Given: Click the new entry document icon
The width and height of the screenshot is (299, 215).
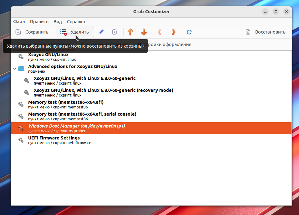Looking at the screenshot, I should pyautogui.click(x=114, y=32).
